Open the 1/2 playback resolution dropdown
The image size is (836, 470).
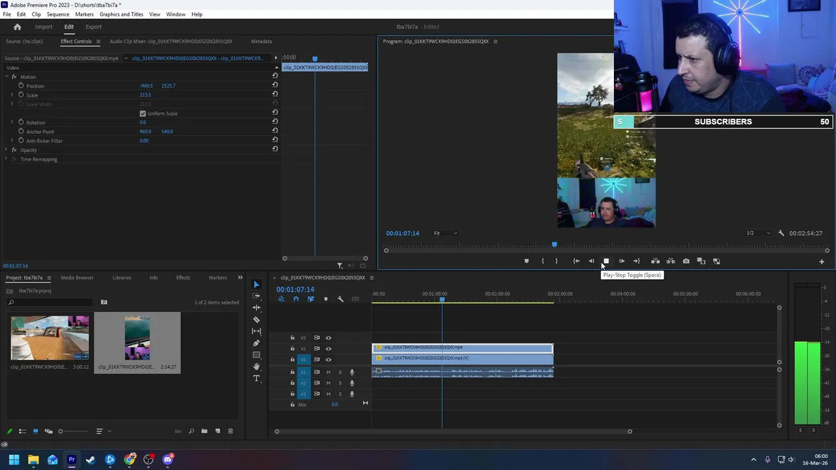[x=758, y=233]
